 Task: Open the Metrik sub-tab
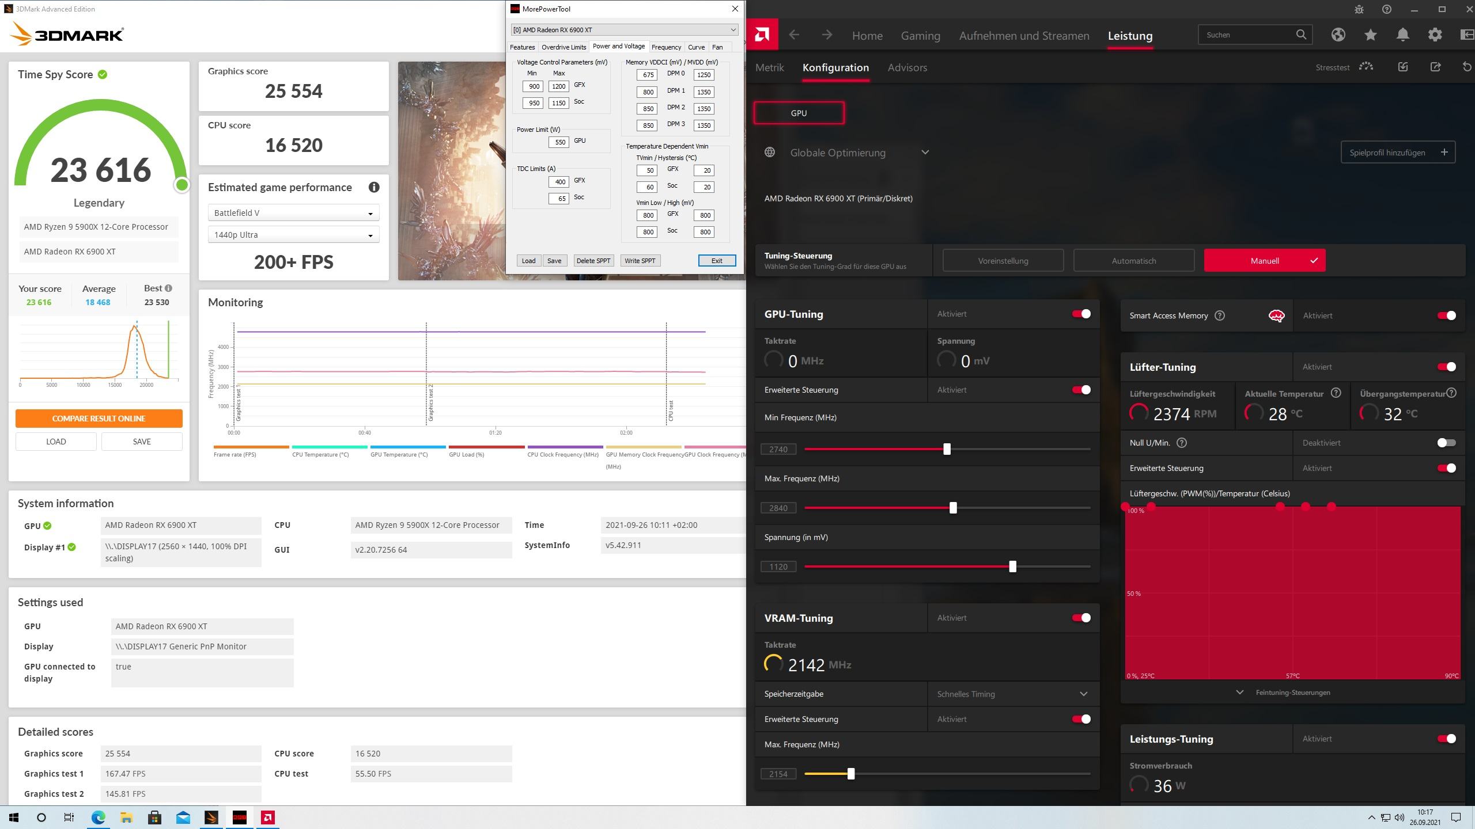coord(769,67)
